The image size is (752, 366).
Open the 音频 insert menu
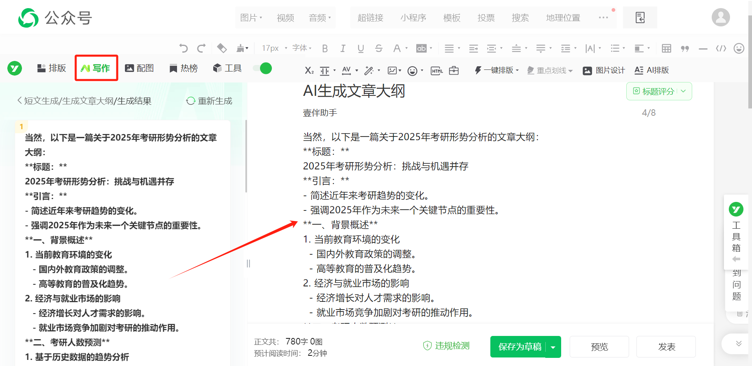(x=320, y=17)
